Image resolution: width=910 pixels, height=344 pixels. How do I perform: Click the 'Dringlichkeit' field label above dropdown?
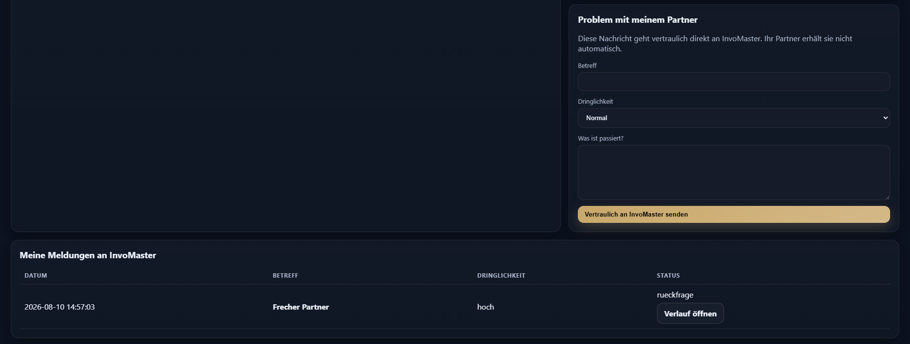click(595, 101)
